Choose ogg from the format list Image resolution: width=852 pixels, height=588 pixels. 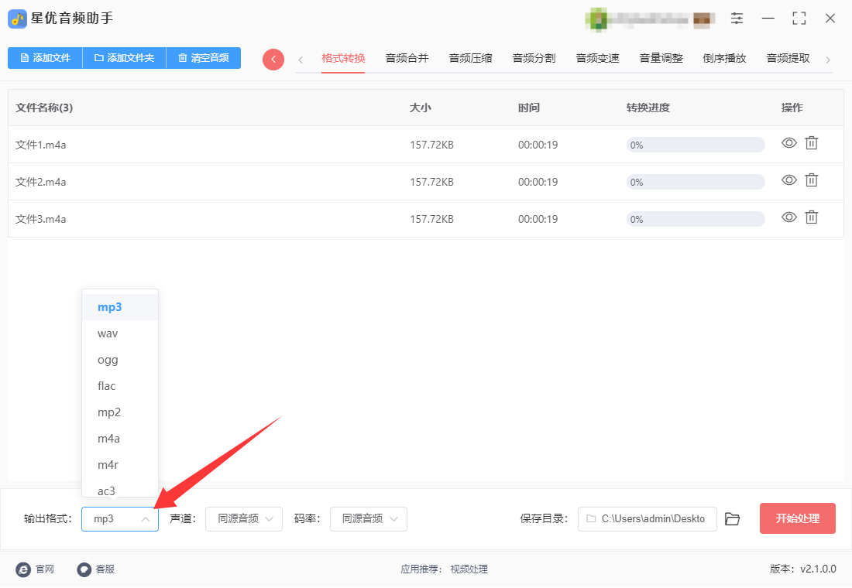[120, 360]
